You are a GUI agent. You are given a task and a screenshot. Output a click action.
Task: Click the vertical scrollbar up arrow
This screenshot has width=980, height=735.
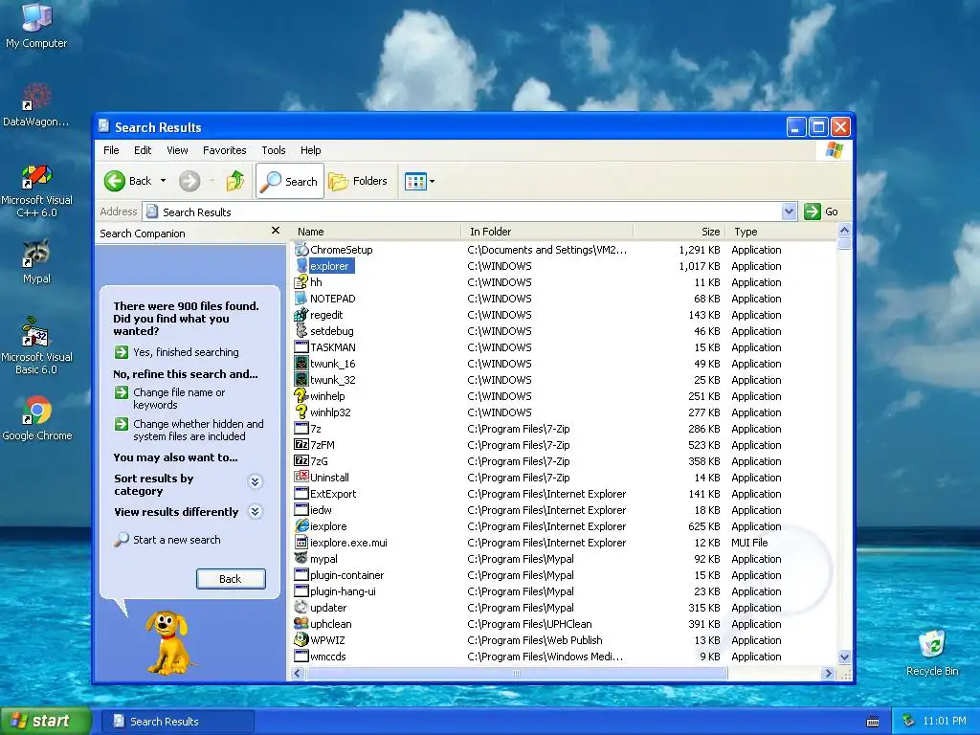(844, 230)
